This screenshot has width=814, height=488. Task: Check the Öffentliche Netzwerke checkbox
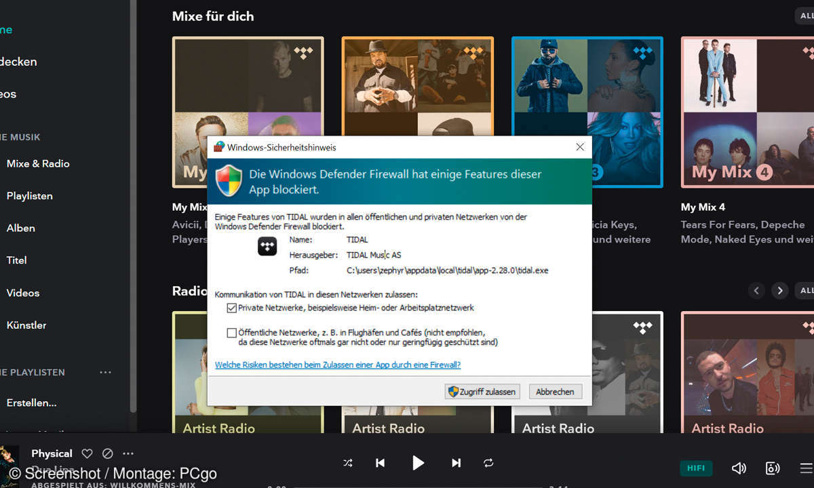point(232,333)
